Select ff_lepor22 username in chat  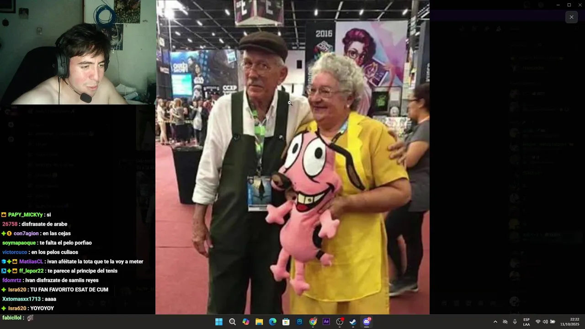(32, 271)
